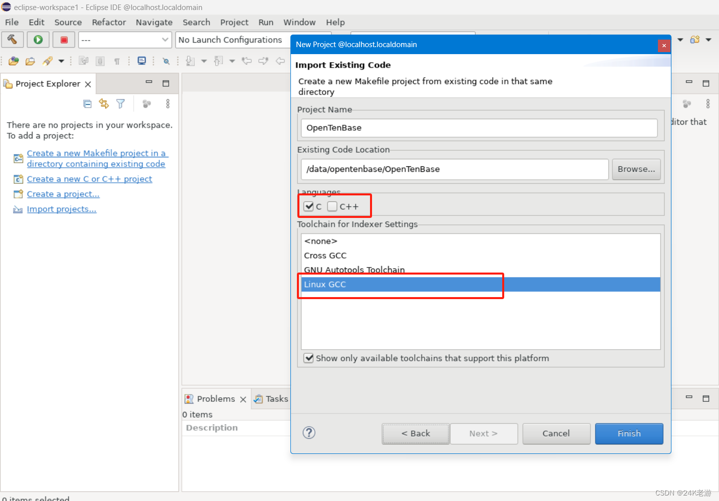Open the Source menu
This screenshot has width=719, height=501.
[x=68, y=22]
